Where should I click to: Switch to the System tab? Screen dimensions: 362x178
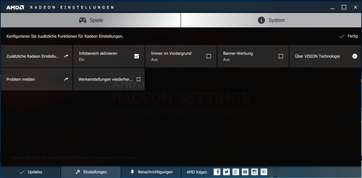[271, 20]
